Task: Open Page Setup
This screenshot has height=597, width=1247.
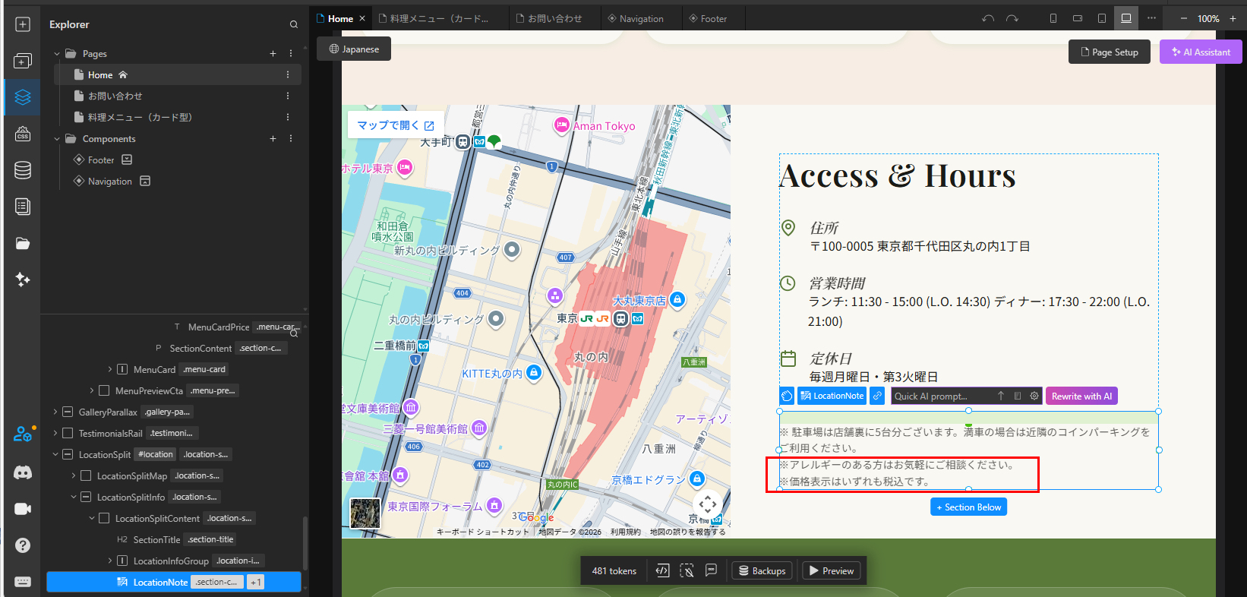Action: point(1109,52)
